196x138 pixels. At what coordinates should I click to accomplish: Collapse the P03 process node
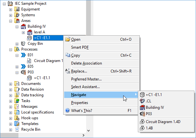click(x=17, y=72)
